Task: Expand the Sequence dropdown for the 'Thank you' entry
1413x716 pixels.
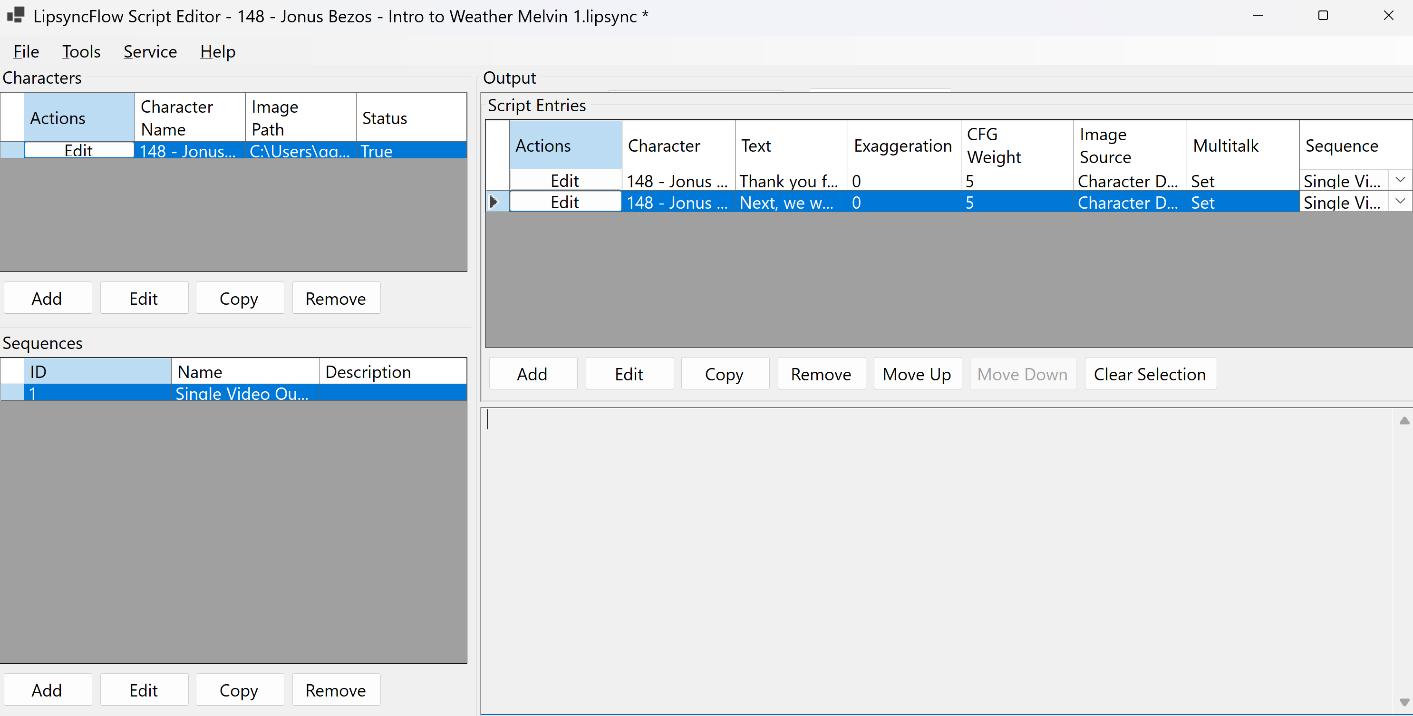Action: [1400, 179]
